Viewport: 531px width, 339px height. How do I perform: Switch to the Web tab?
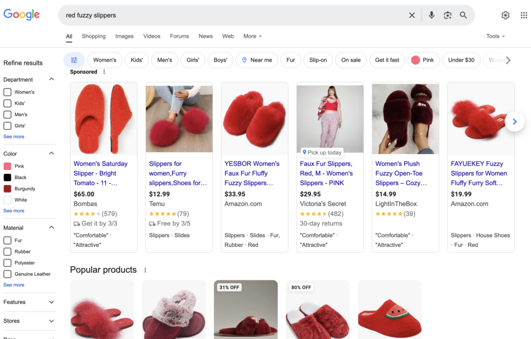coord(228,36)
